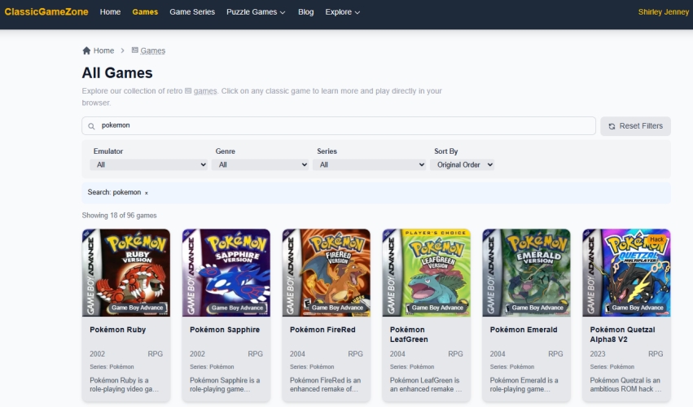Screen dimensions: 693x407
Task: Click Game Boy Advance badge on Ruby
Action: pyautogui.click(x=137, y=308)
